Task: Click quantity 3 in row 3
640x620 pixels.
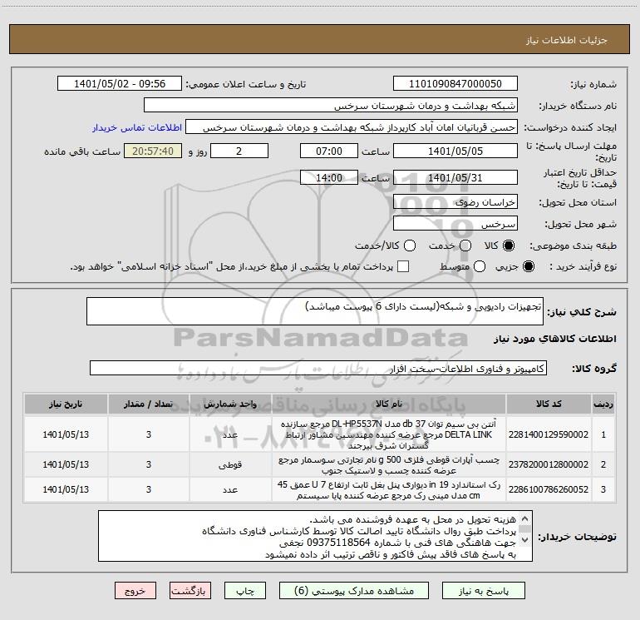Action: (149, 490)
